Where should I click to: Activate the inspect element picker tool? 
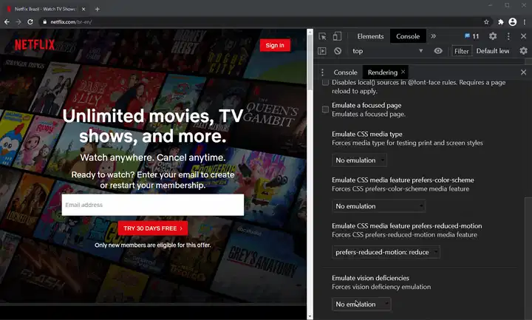[323, 36]
